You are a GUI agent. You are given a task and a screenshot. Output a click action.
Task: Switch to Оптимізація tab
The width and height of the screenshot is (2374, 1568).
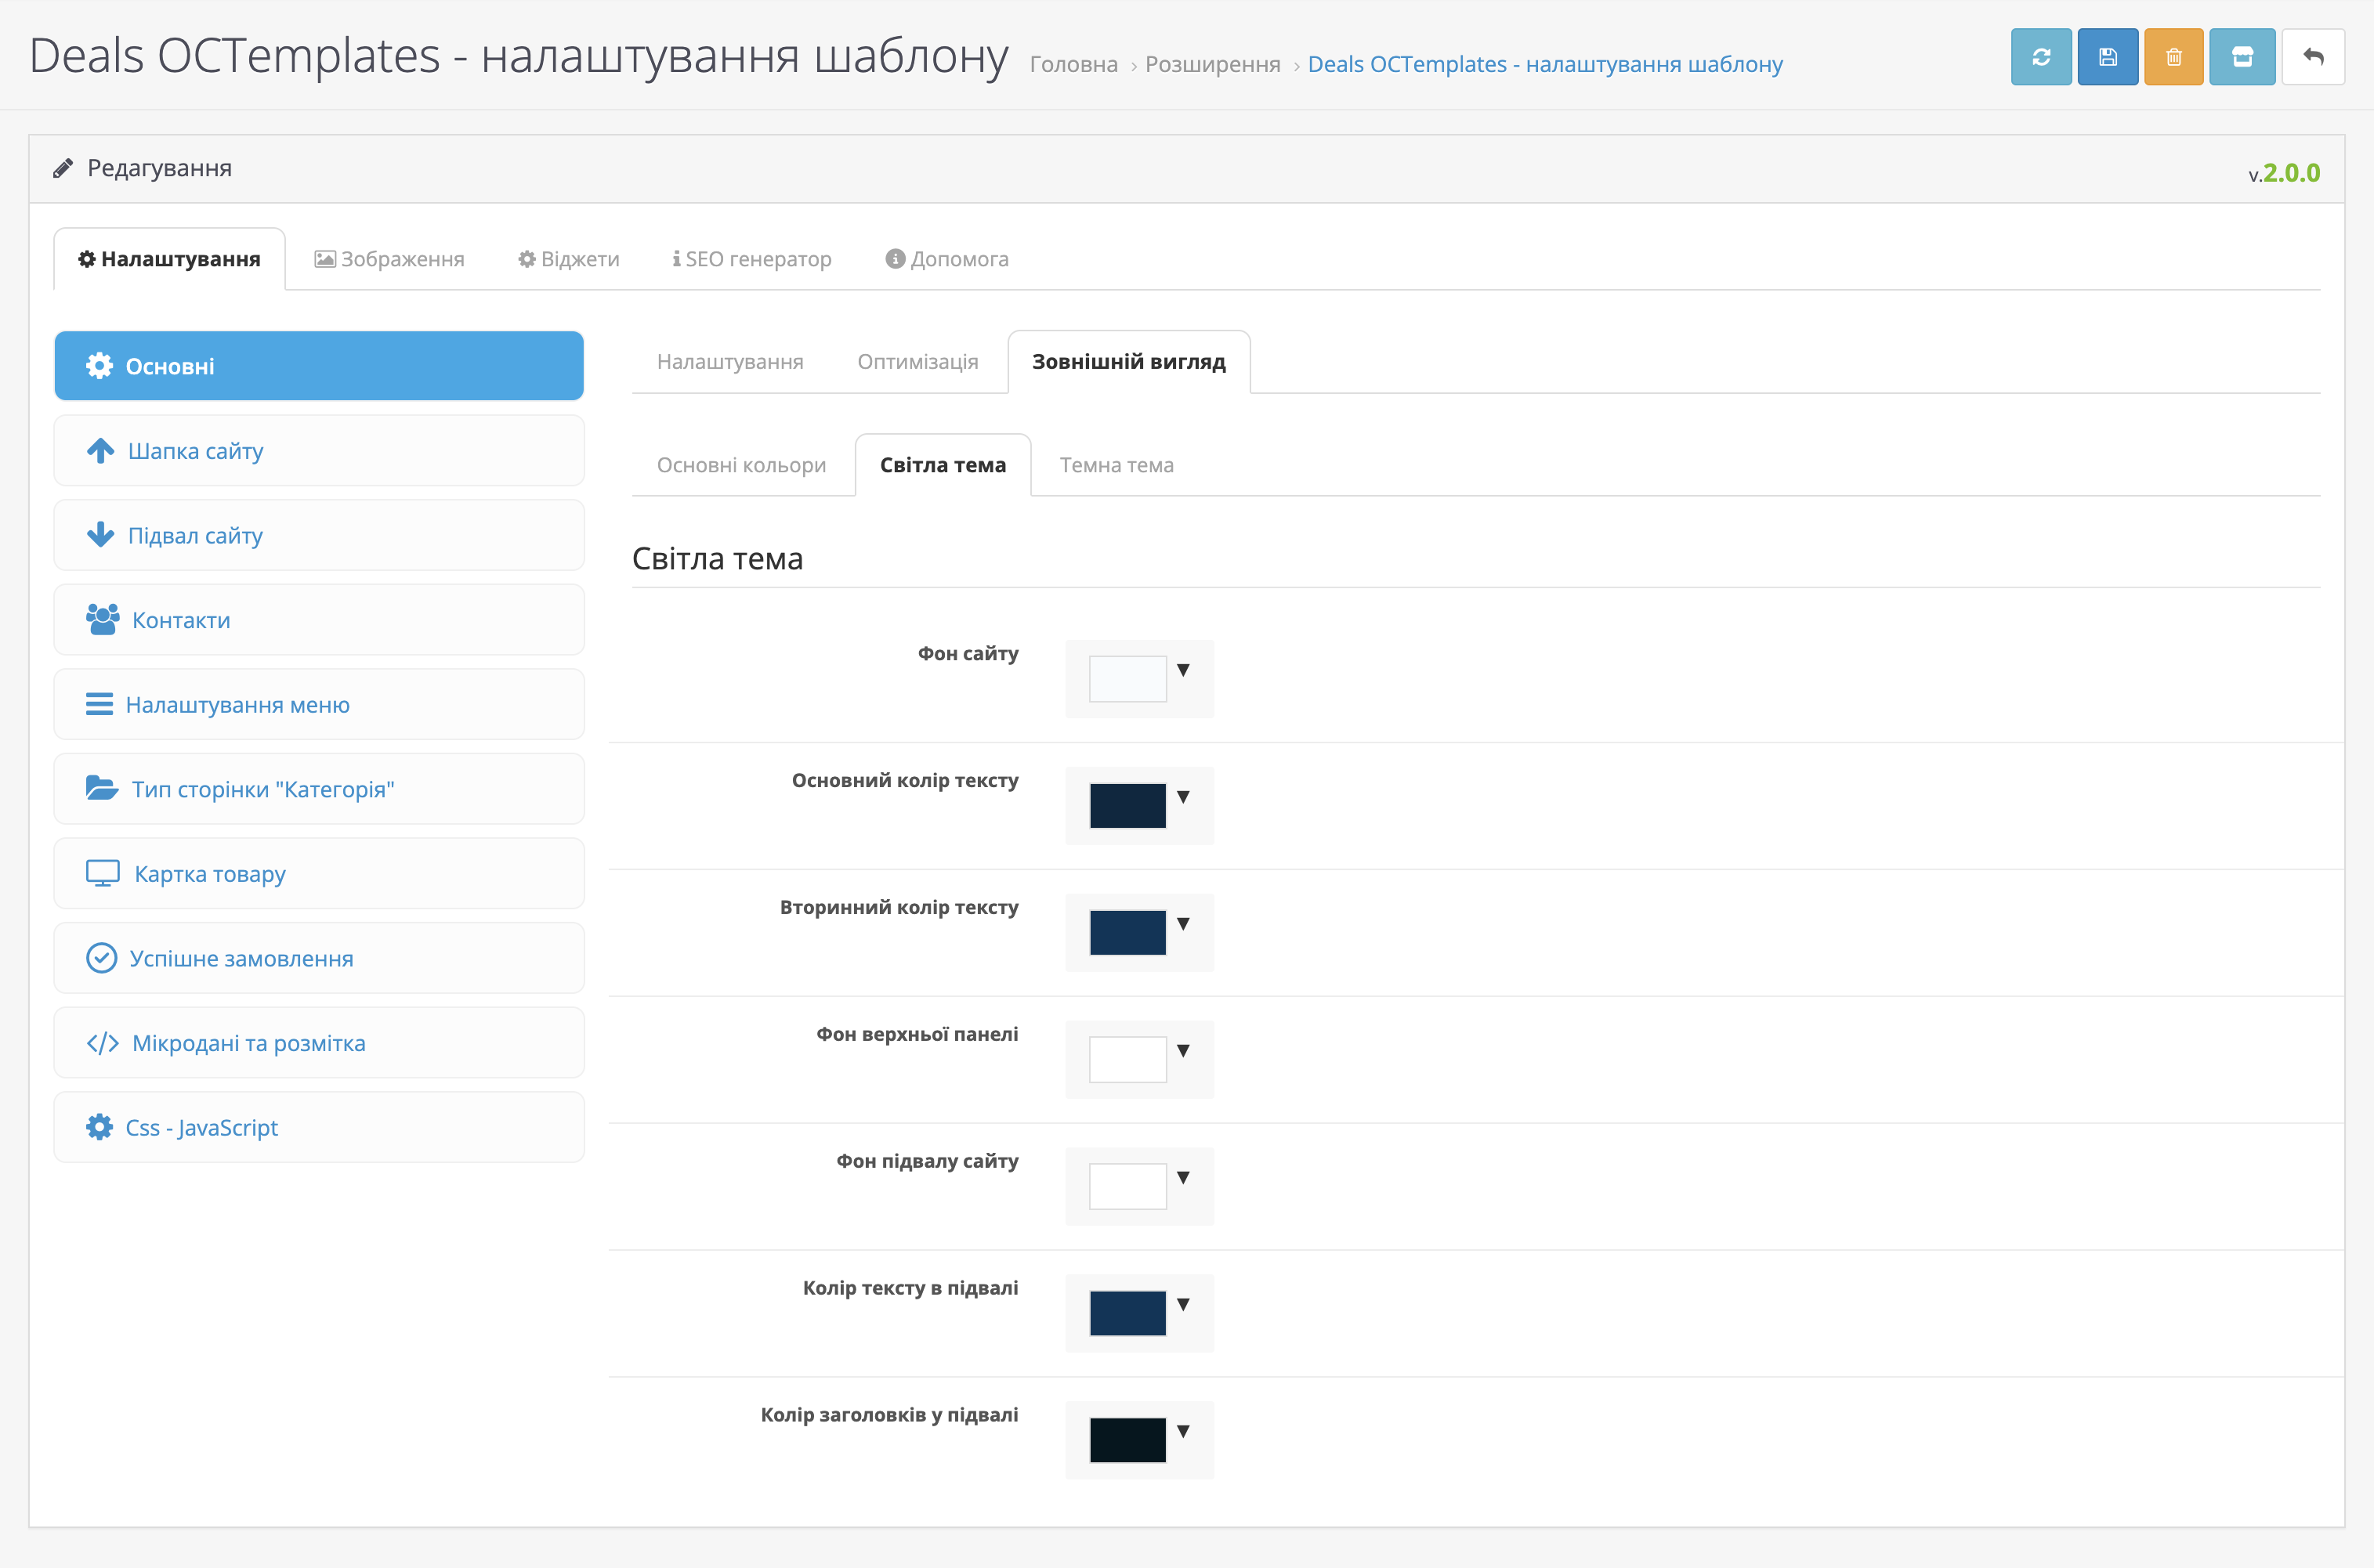[917, 362]
